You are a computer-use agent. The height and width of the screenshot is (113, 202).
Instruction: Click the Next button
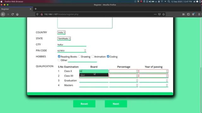pos(116,104)
